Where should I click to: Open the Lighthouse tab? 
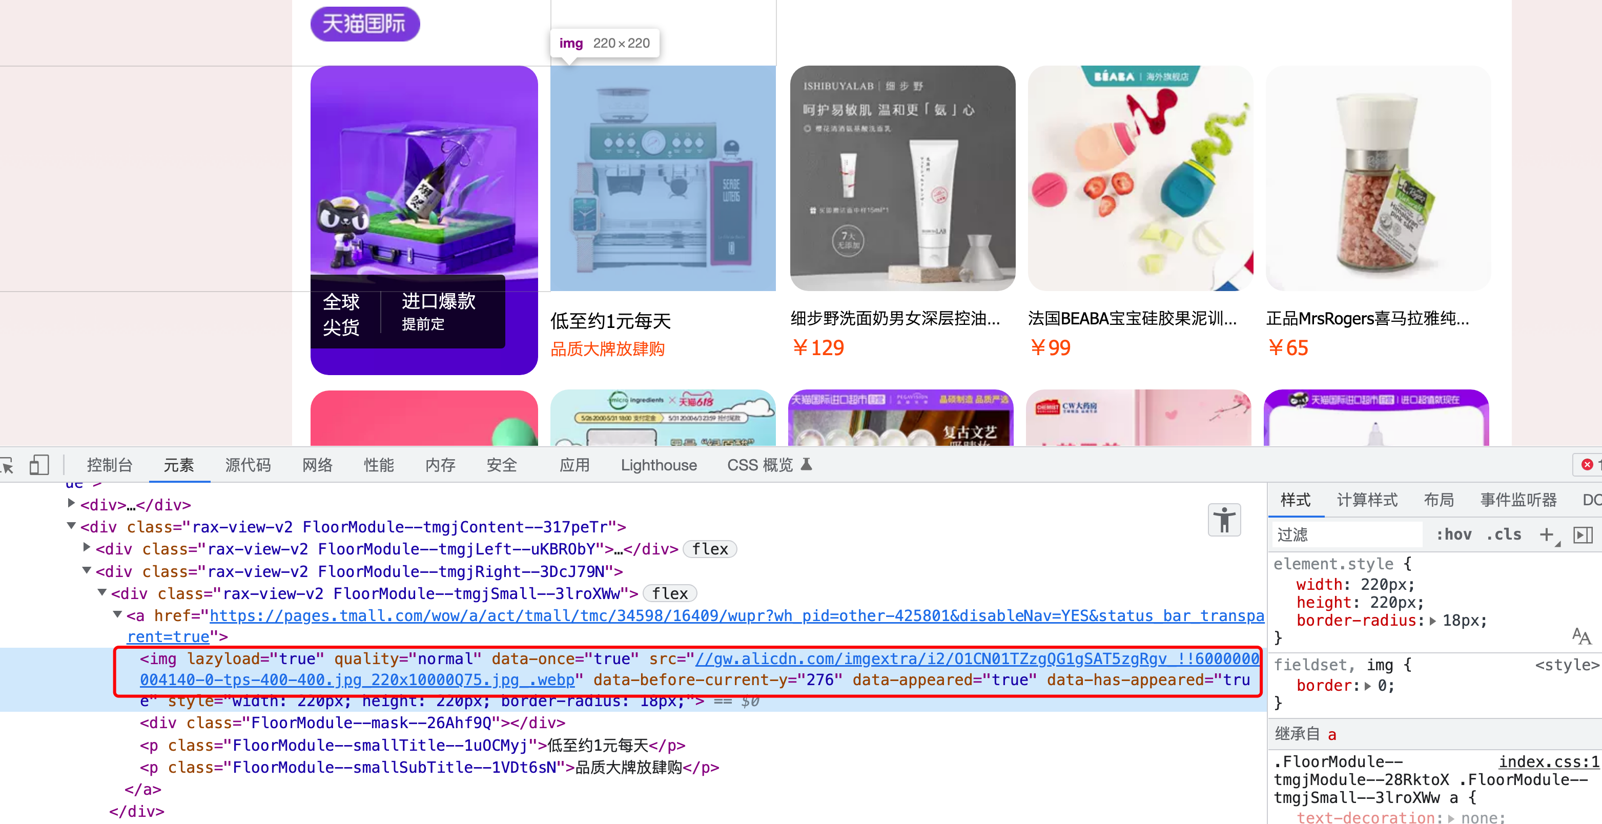tap(659, 465)
